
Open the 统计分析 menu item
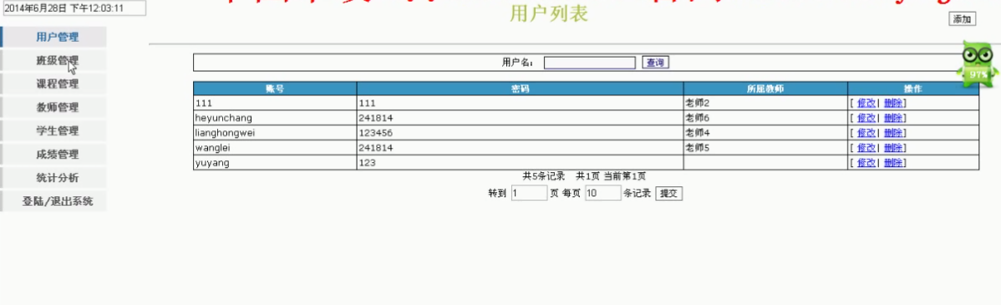click(53, 177)
